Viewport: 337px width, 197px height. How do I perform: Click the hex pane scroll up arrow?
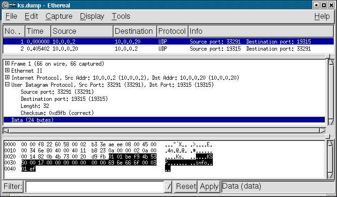(x=330, y=144)
